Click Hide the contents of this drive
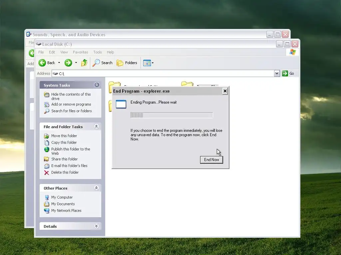341x255 pixels. [x=71, y=97]
